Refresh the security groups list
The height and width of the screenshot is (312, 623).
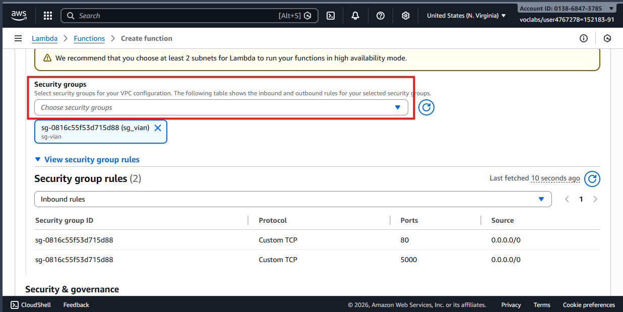(426, 107)
